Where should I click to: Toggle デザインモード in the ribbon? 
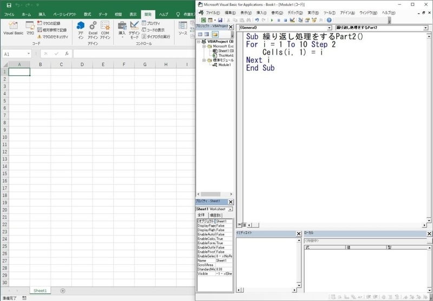tap(134, 30)
